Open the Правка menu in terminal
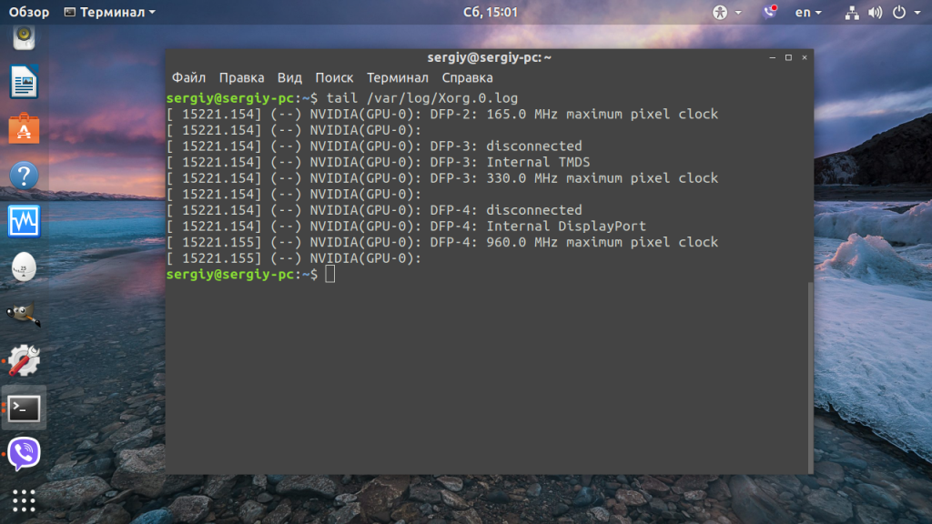The height and width of the screenshot is (524, 932). (241, 78)
